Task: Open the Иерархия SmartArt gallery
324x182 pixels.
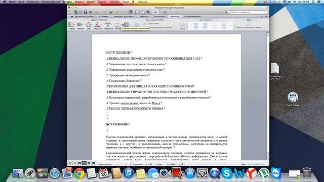Action: tap(98, 26)
